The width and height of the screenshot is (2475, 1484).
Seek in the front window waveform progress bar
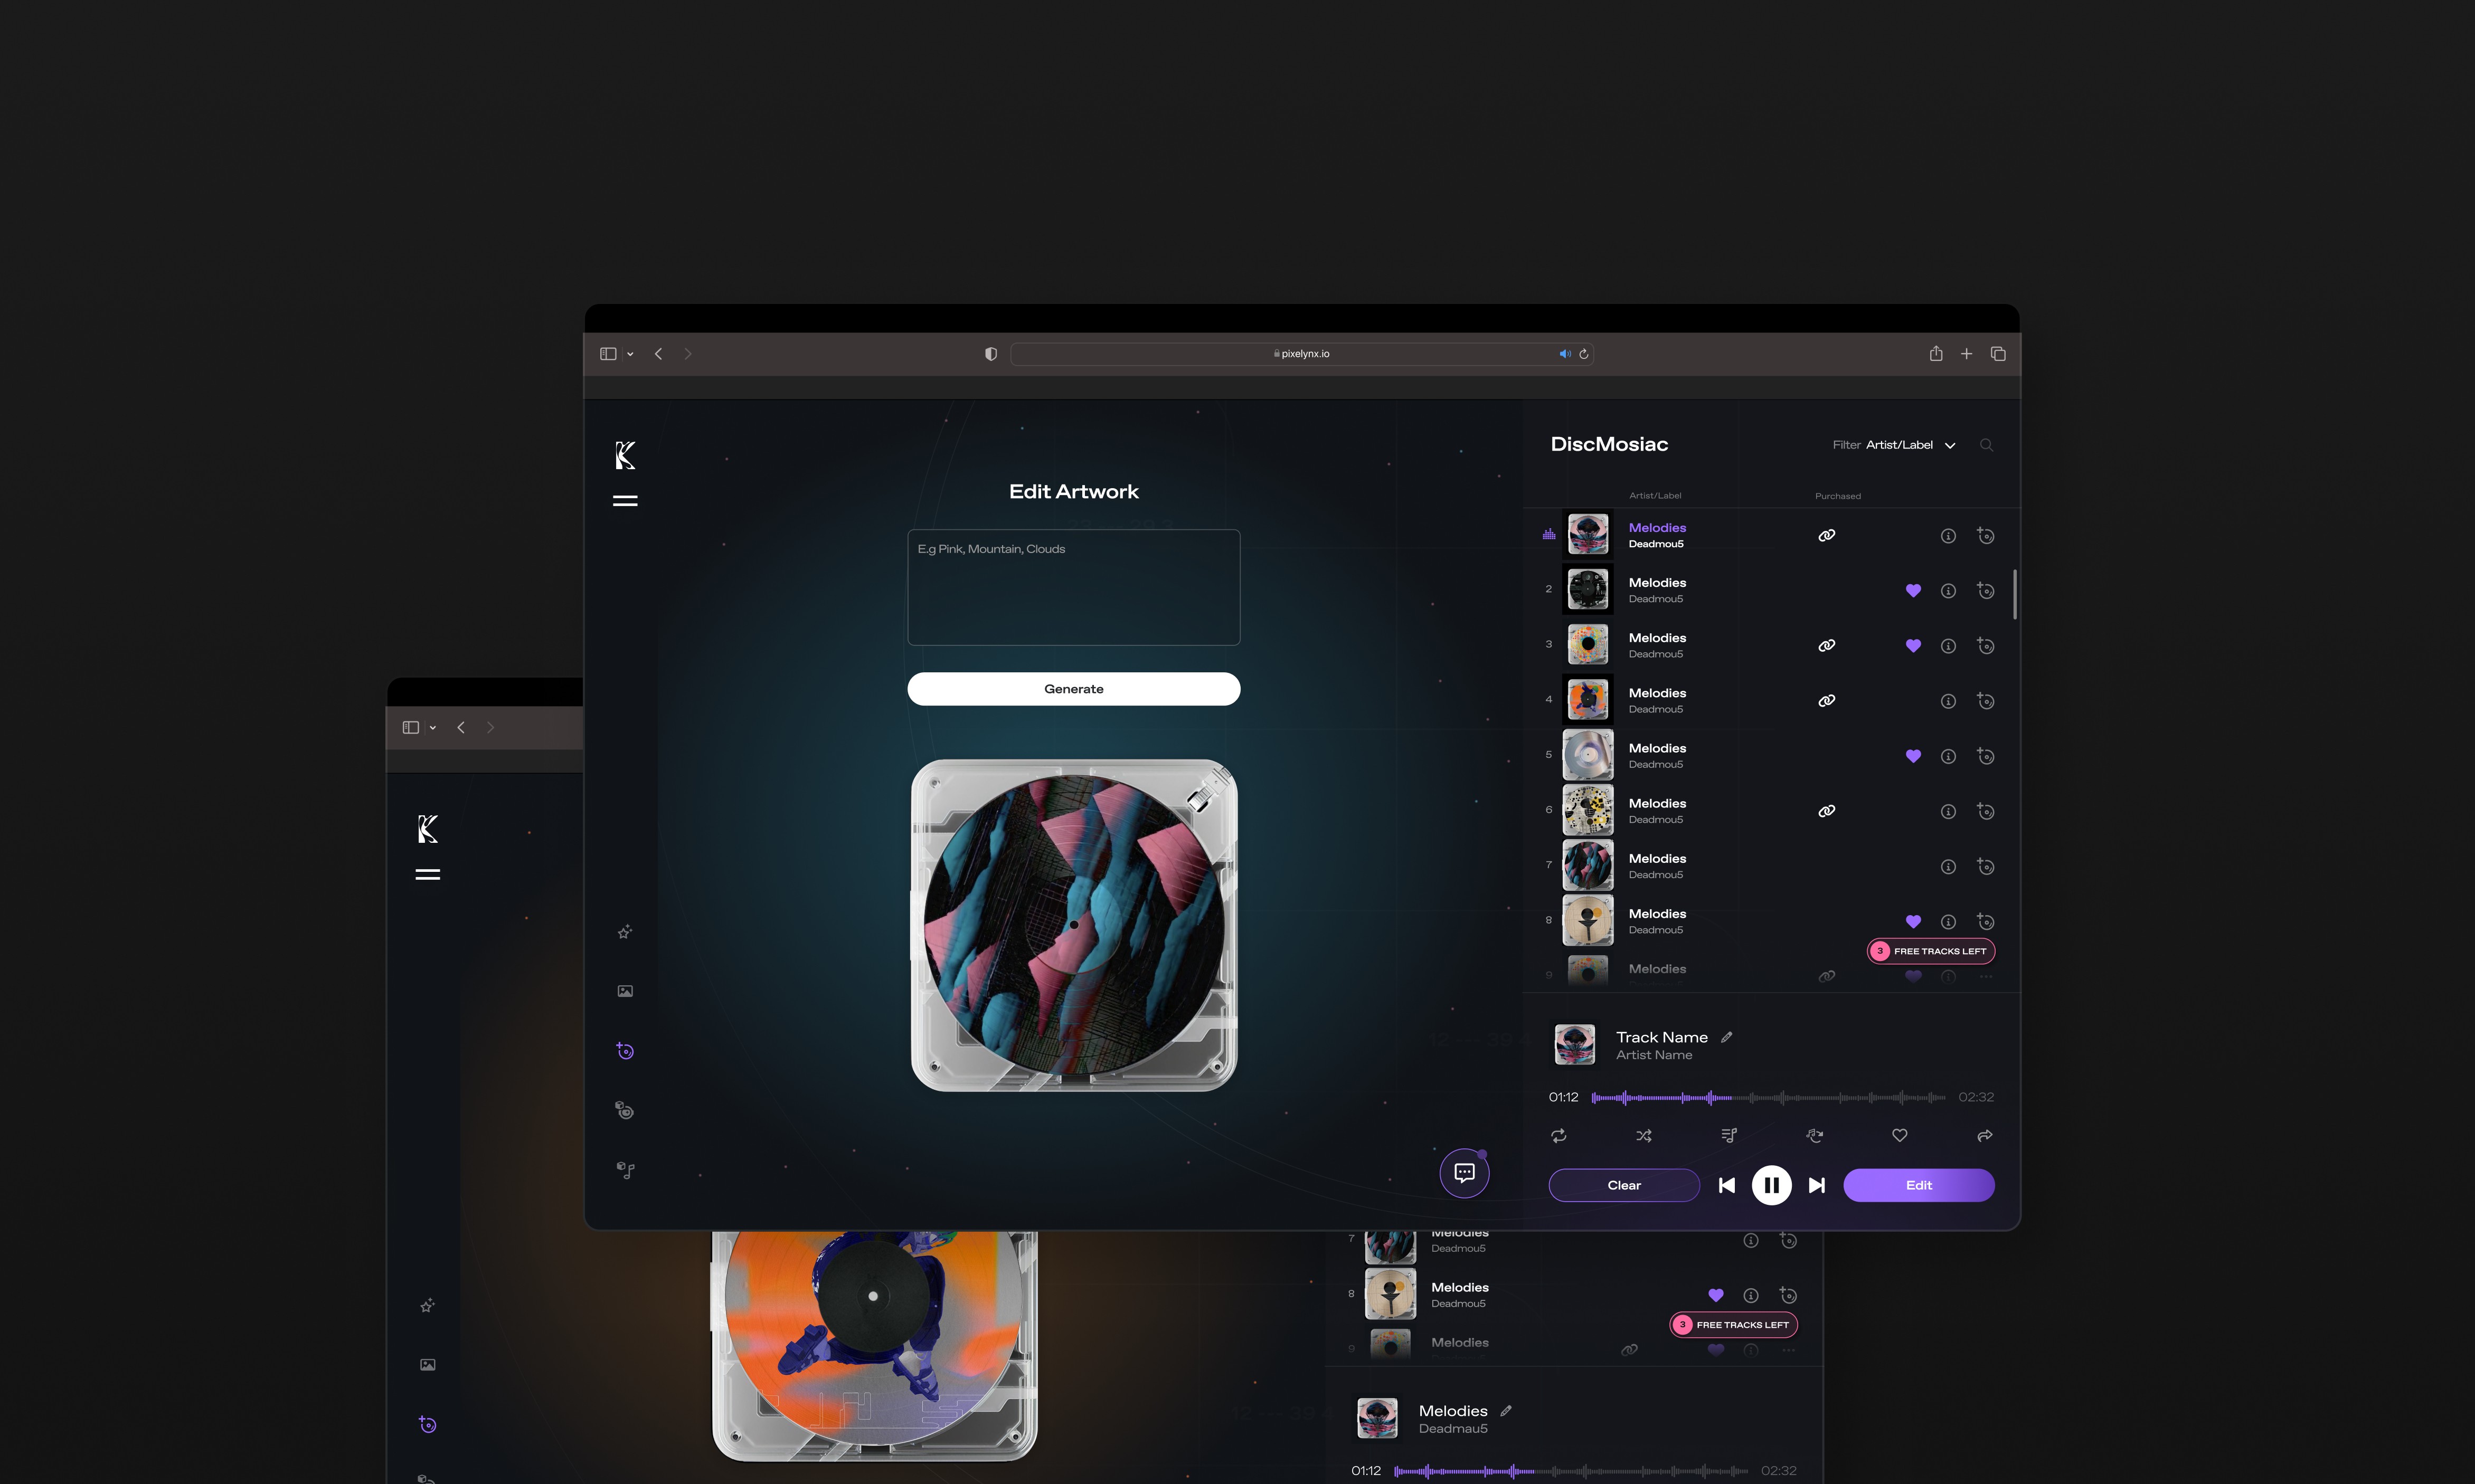click(x=1768, y=1098)
